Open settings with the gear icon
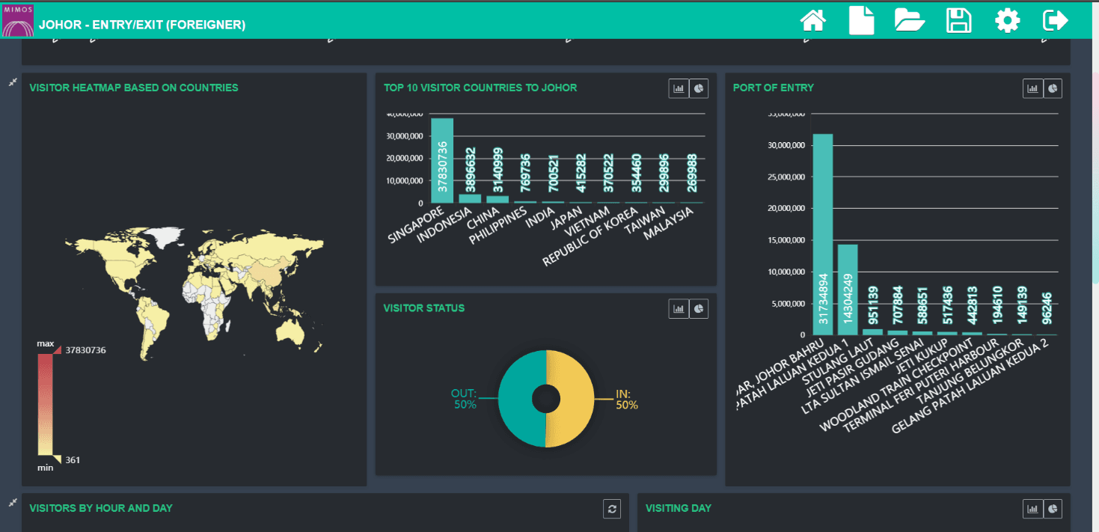 tap(1007, 20)
